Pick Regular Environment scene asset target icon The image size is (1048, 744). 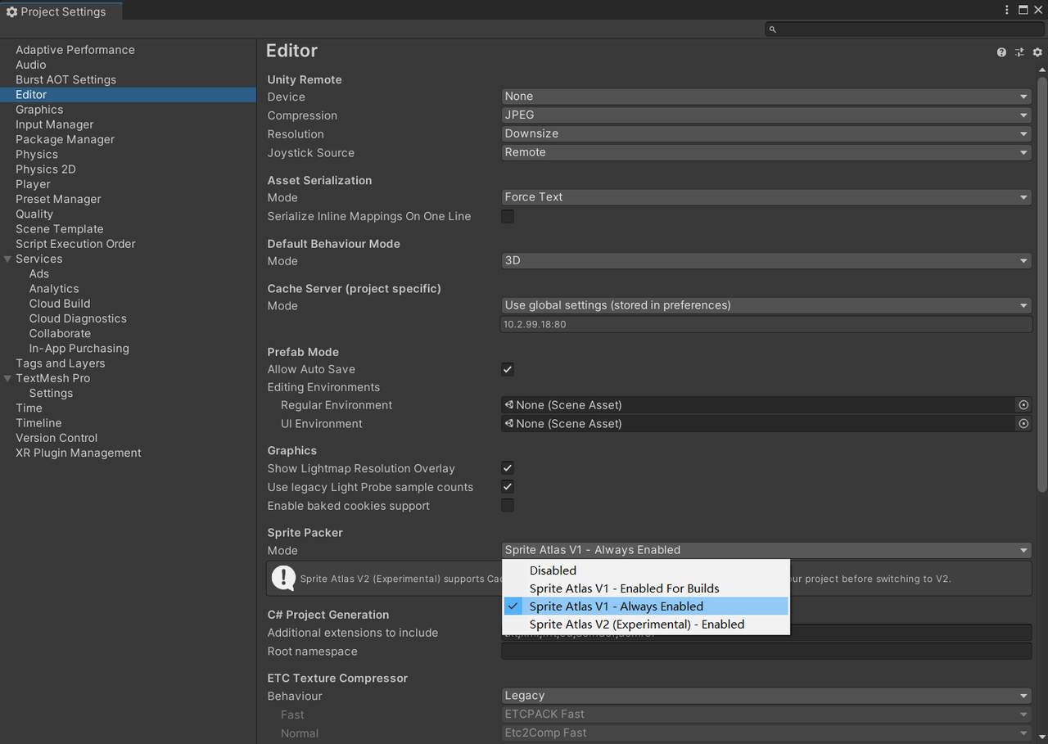1023,405
